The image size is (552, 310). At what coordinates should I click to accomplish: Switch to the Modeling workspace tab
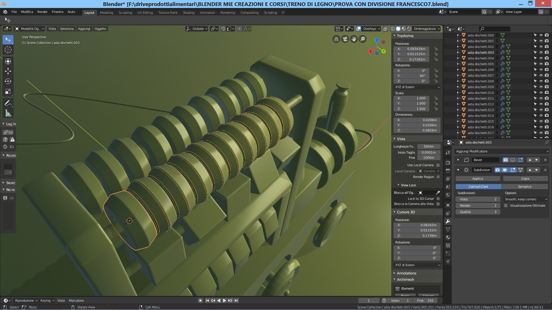(x=106, y=13)
